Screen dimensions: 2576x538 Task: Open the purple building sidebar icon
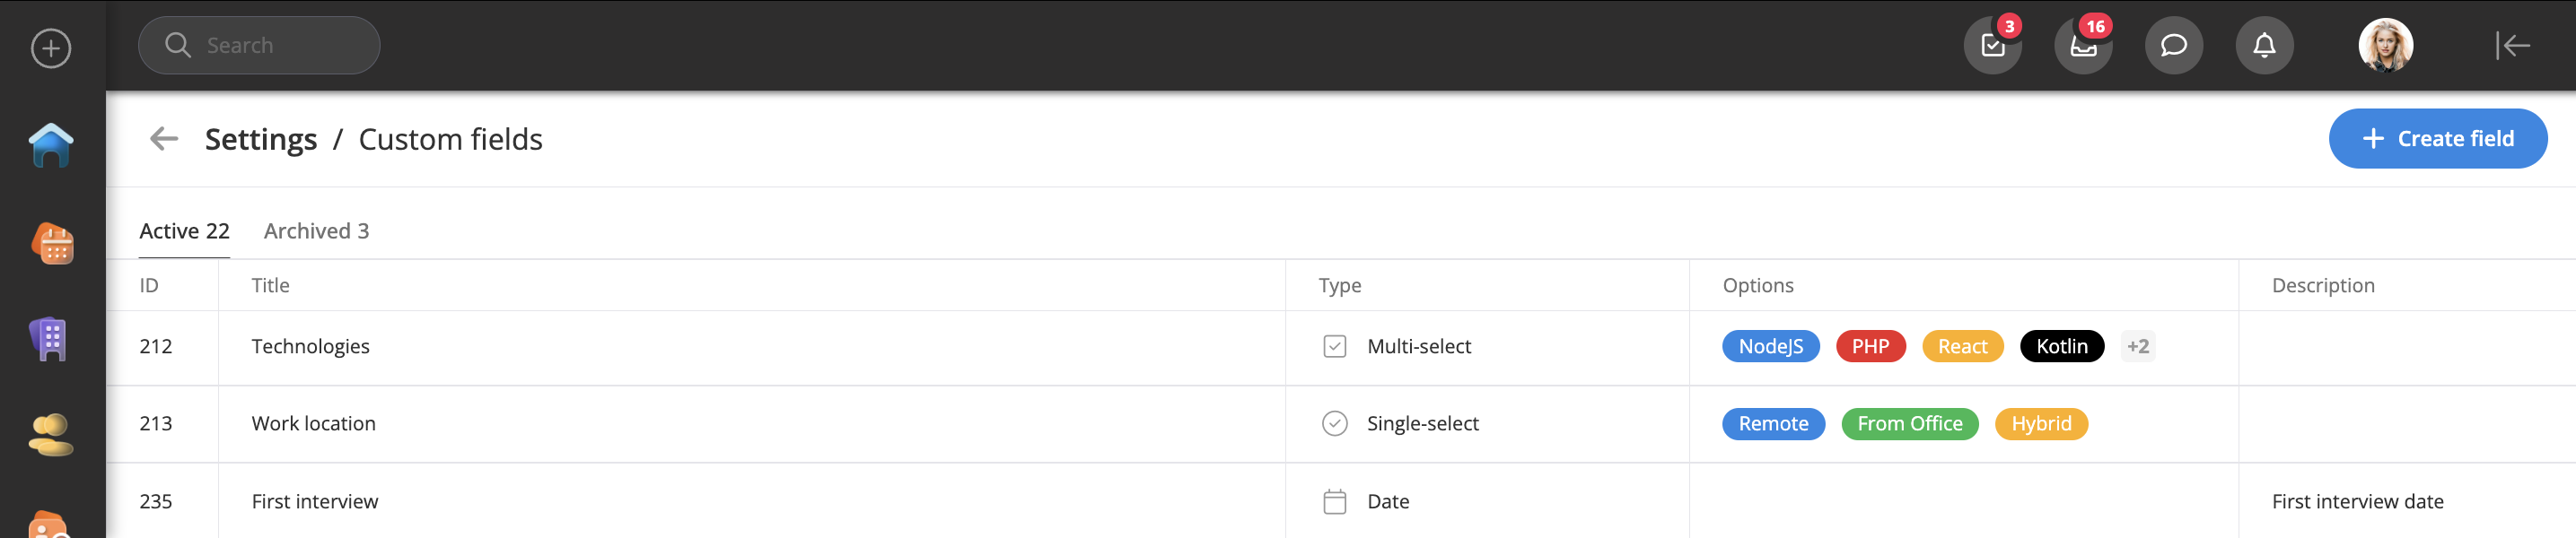tap(49, 339)
